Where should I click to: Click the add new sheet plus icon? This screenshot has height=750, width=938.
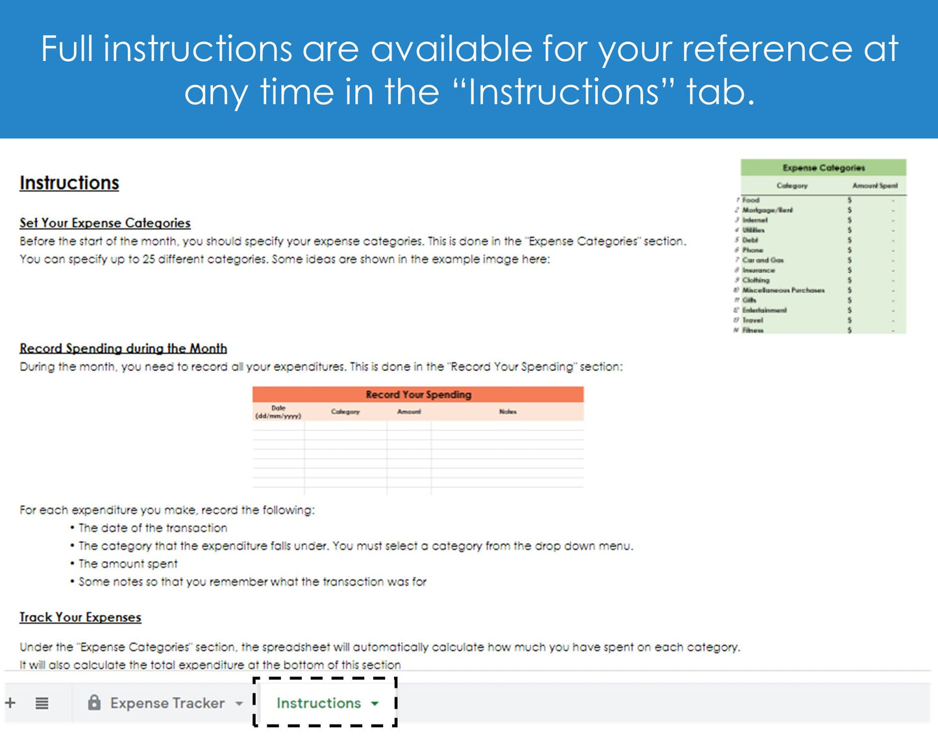pos(10,703)
